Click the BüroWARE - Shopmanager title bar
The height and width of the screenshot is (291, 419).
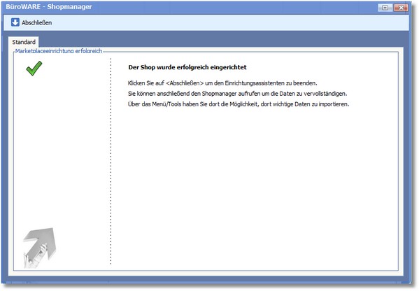[x=187, y=7]
